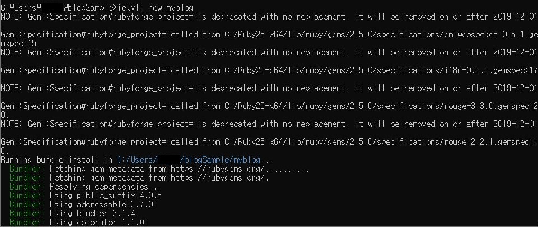Click the rubygems.org URL followed by many dots
This screenshot has width=538, height=227.
click(x=240, y=169)
